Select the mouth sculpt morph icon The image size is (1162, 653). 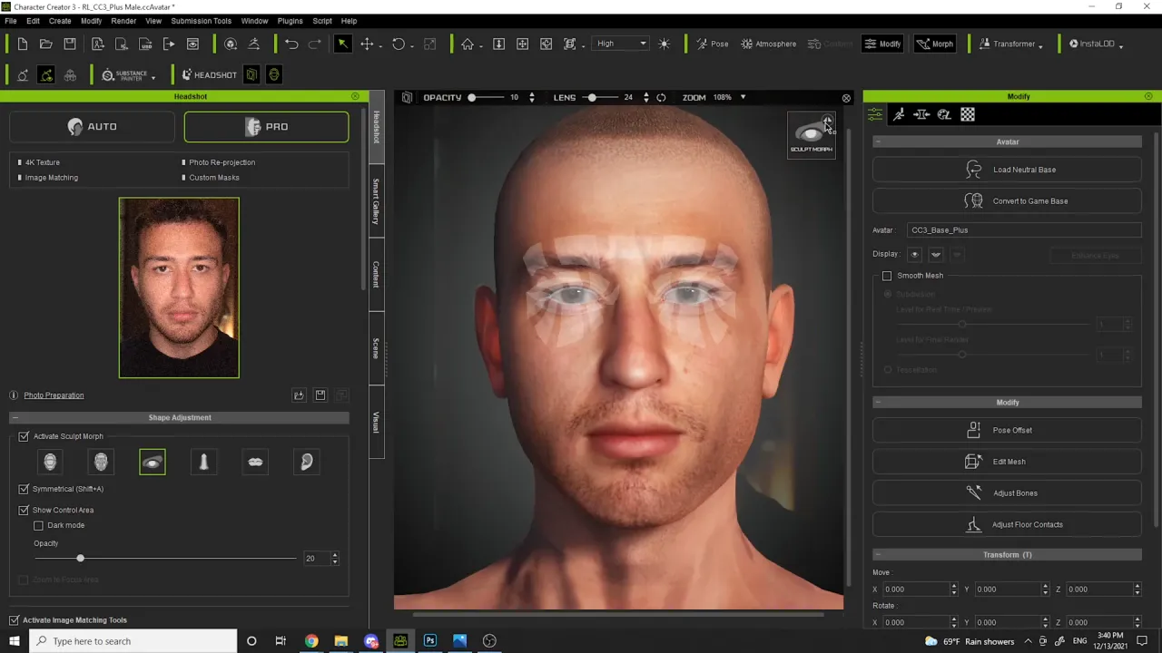(x=255, y=463)
